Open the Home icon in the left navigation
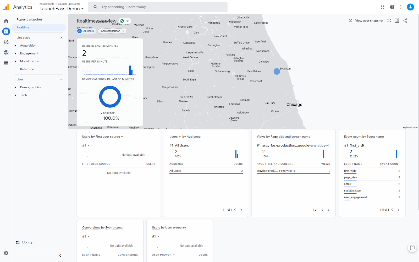Viewport: 419px width, 262px height. (6, 21)
